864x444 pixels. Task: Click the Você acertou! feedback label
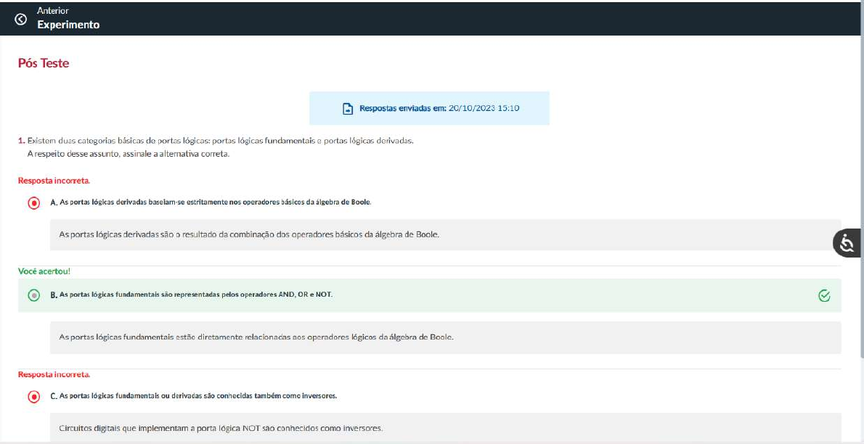coord(43,271)
